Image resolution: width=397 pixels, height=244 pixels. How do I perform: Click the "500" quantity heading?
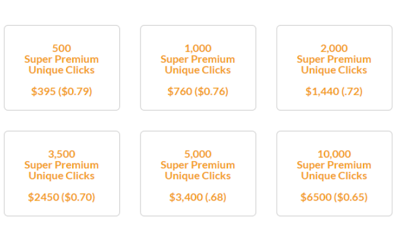point(62,48)
